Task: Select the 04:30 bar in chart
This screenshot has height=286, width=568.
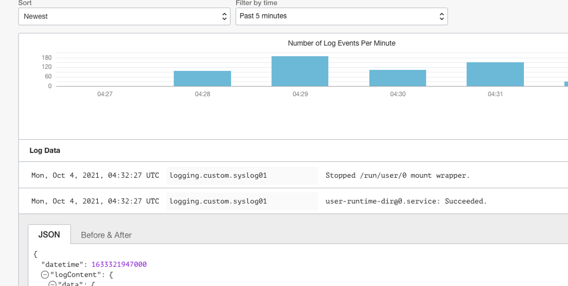Action: point(398,78)
